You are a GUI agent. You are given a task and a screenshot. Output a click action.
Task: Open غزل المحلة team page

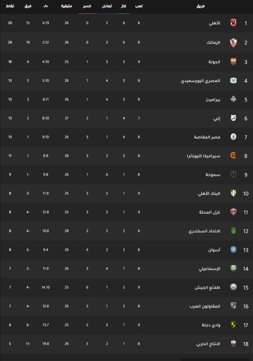point(210,212)
